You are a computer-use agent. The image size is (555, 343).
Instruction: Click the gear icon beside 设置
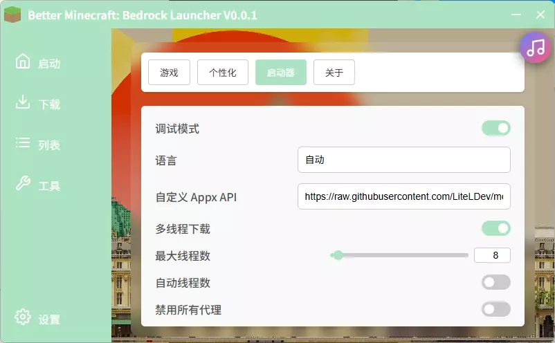click(x=23, y=317)
